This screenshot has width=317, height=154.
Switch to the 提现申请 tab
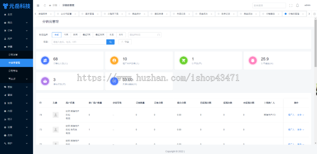pyautogui.click(x=159, y=14)
